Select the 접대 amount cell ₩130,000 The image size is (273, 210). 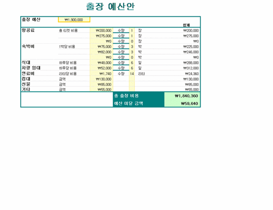(101, 79)
